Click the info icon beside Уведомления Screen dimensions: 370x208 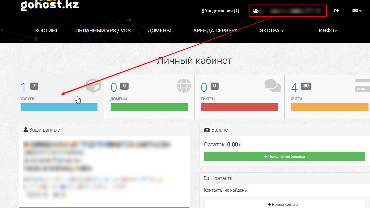pyautogui.click(x=203, y=11)
